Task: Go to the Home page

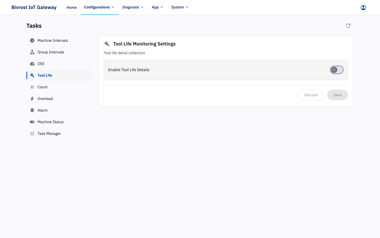Action: pyautogui.click(x=72, y=7)
